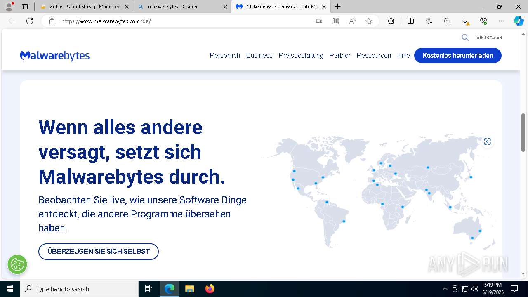
Task: Click the page vertical scrollbar thumb
Action: pyautogui.click(x=523, y=132)
